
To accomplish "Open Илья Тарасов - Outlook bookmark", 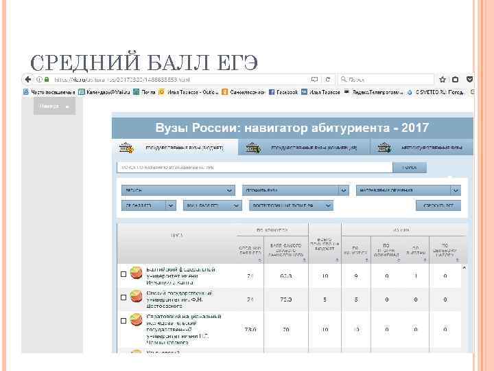I will 189,92.
